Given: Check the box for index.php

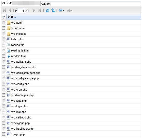Looking at the screenshot, I should (x=4, y=39).
